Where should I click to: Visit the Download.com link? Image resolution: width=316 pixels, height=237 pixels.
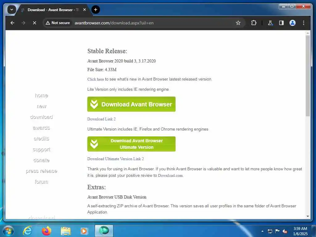170,176
